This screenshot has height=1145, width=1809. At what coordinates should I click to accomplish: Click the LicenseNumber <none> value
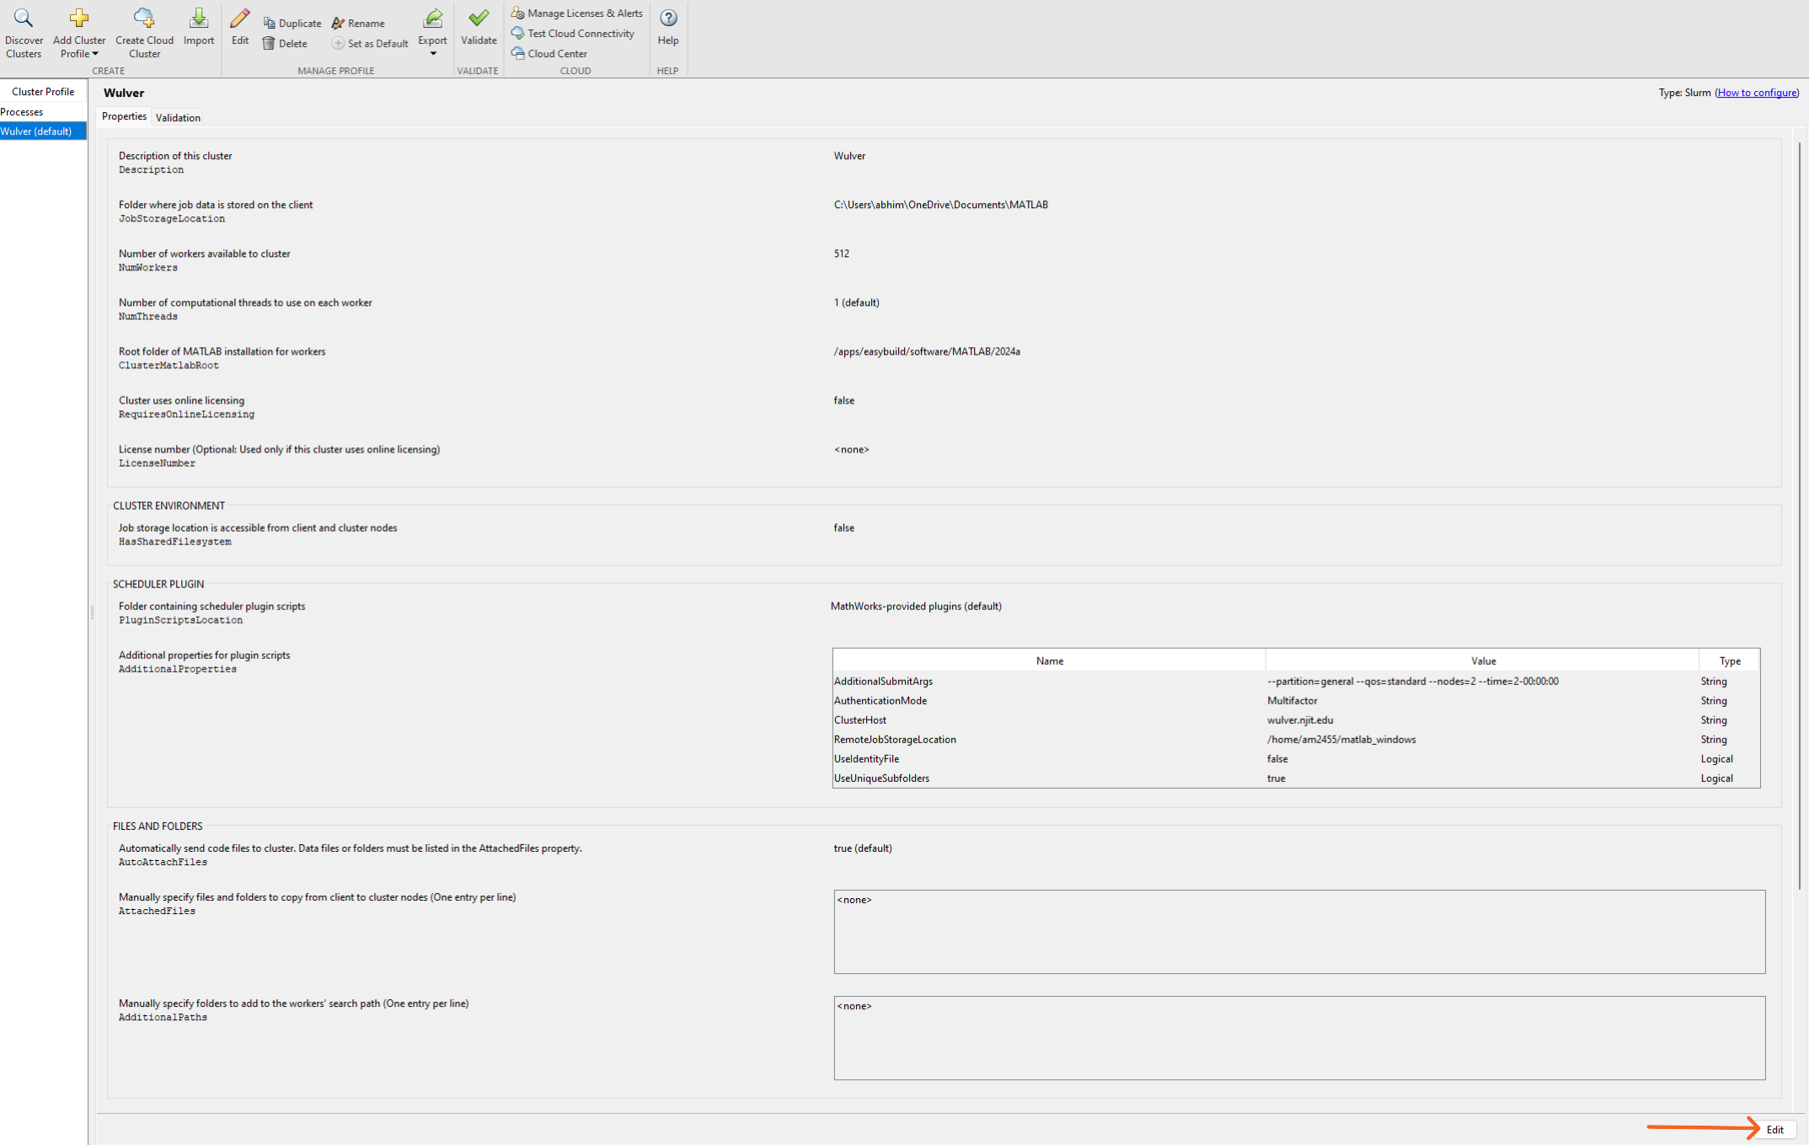click(851, 449)
